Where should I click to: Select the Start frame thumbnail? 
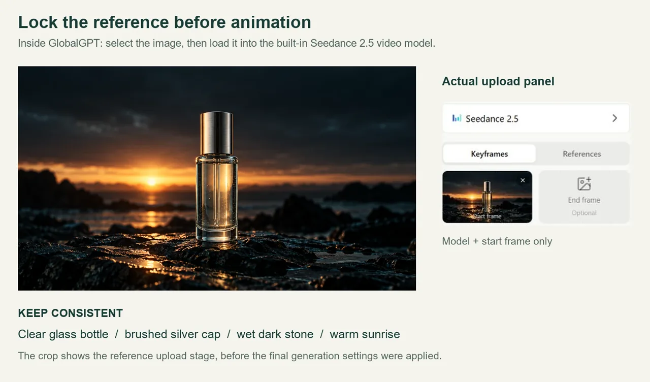pos(487,197)
